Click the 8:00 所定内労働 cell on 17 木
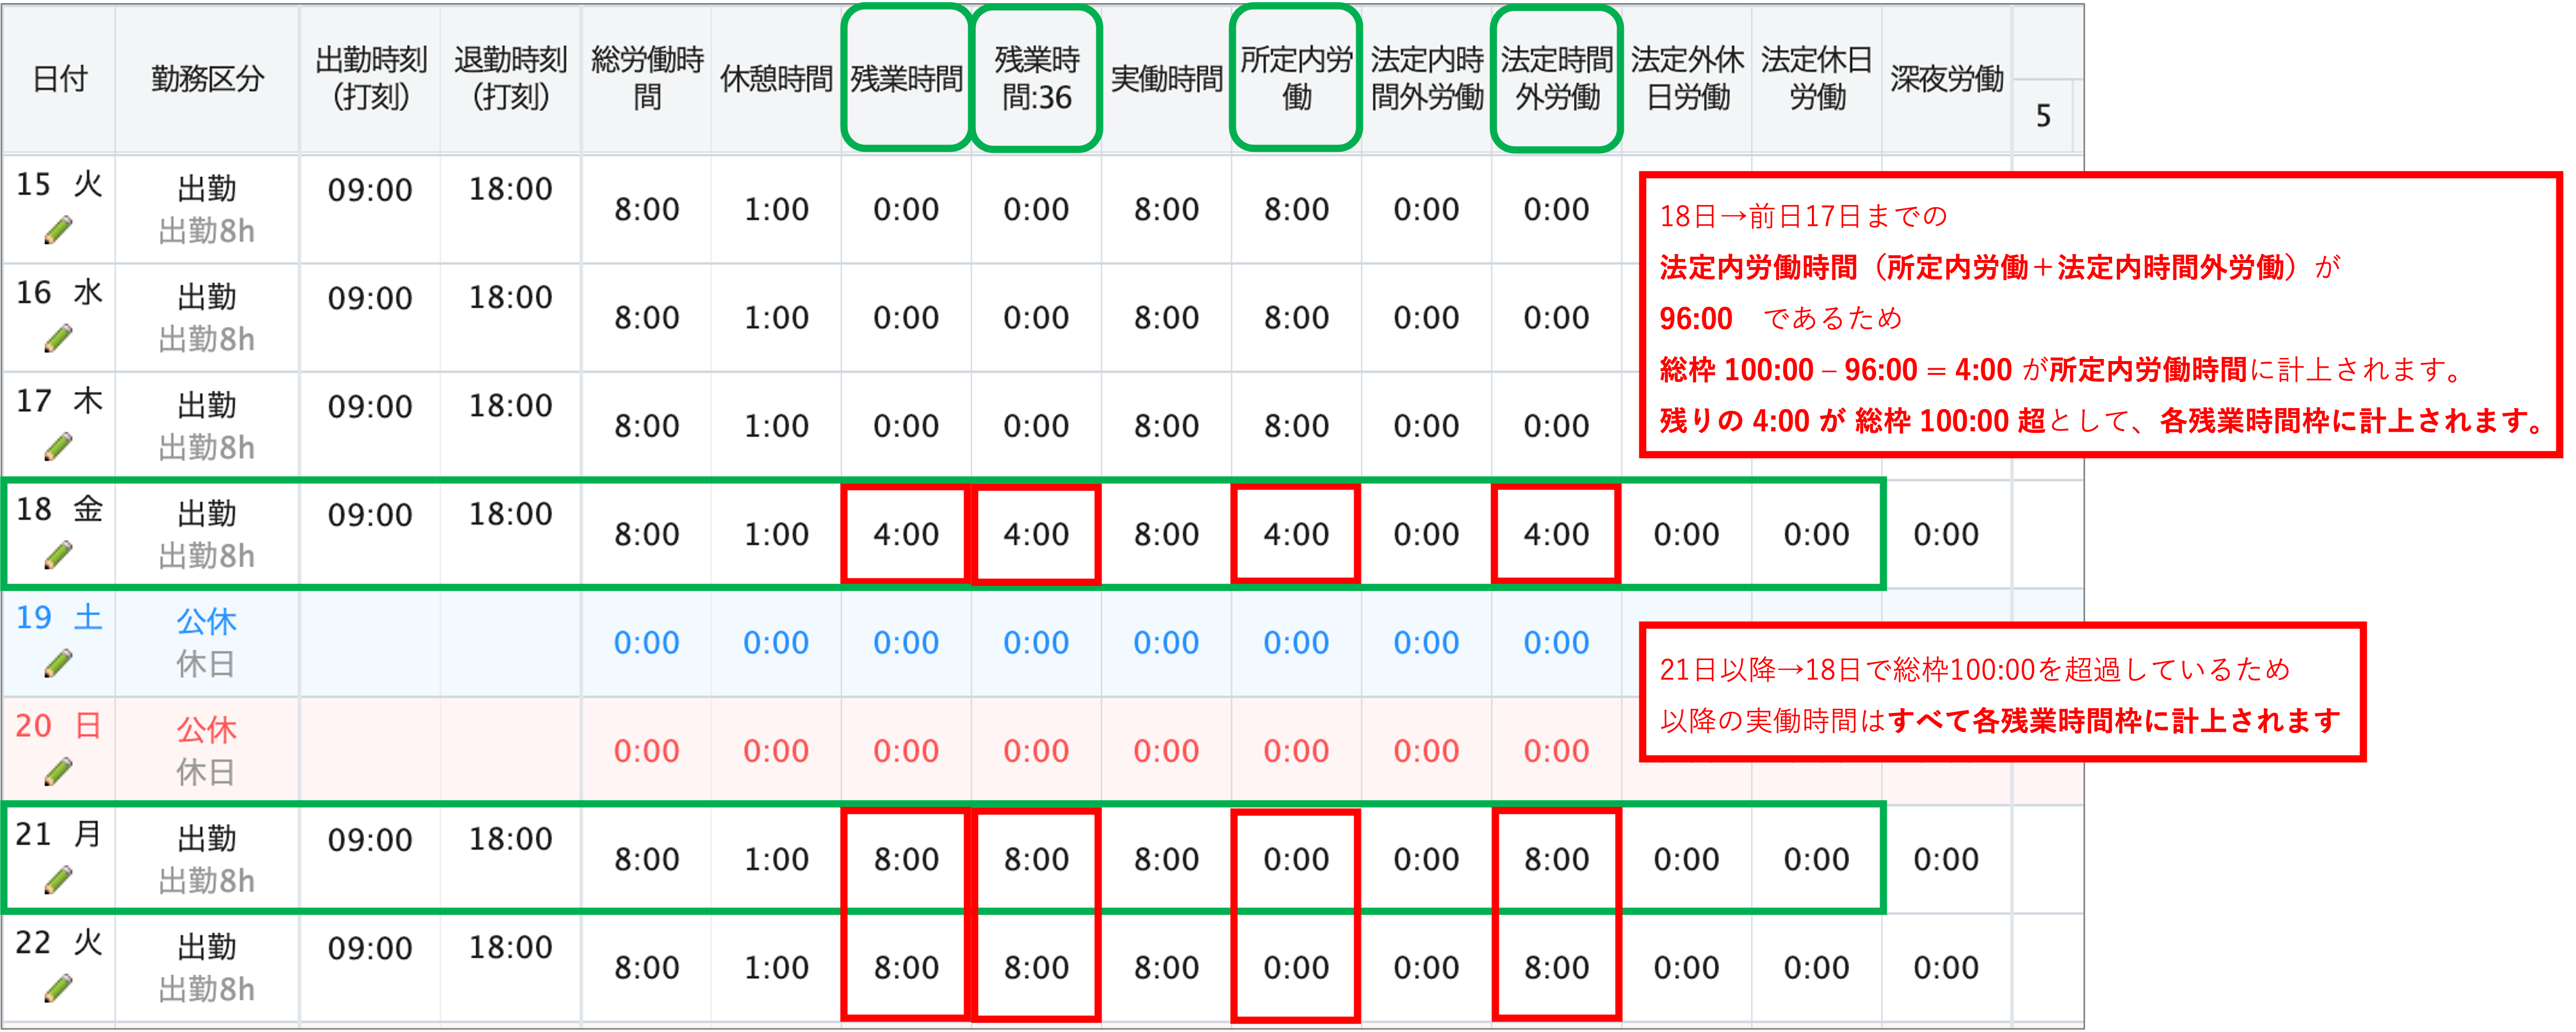This screenshot has height=1032, width=2576. tap(1297, 426)
